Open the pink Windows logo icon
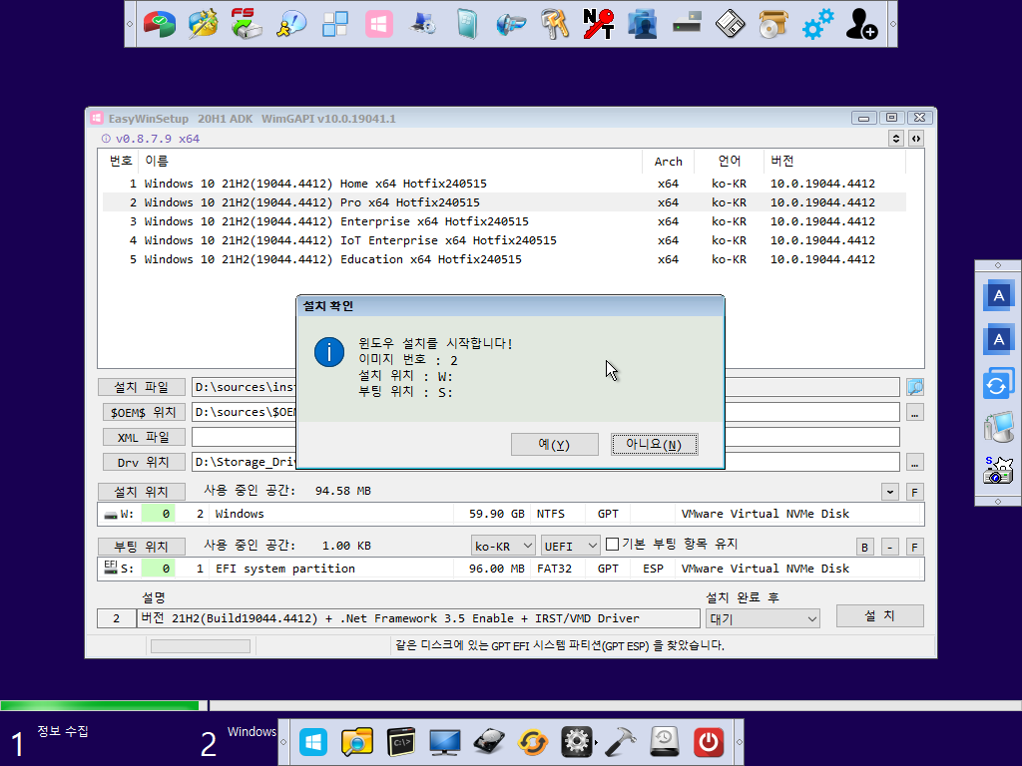 pos(378,24)
